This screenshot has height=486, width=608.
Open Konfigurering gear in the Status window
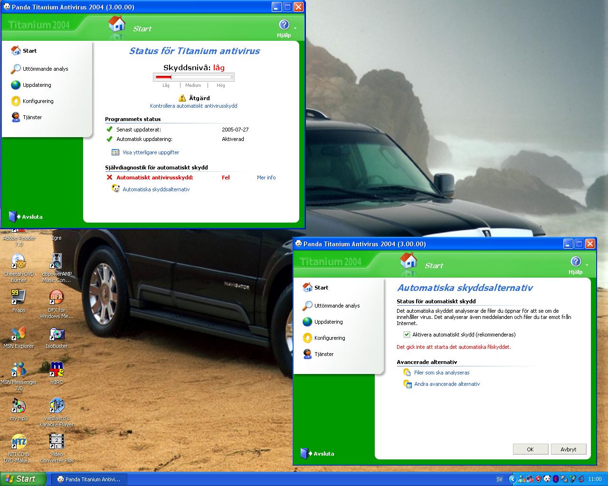pyautogui.click(x=16, y=101)
